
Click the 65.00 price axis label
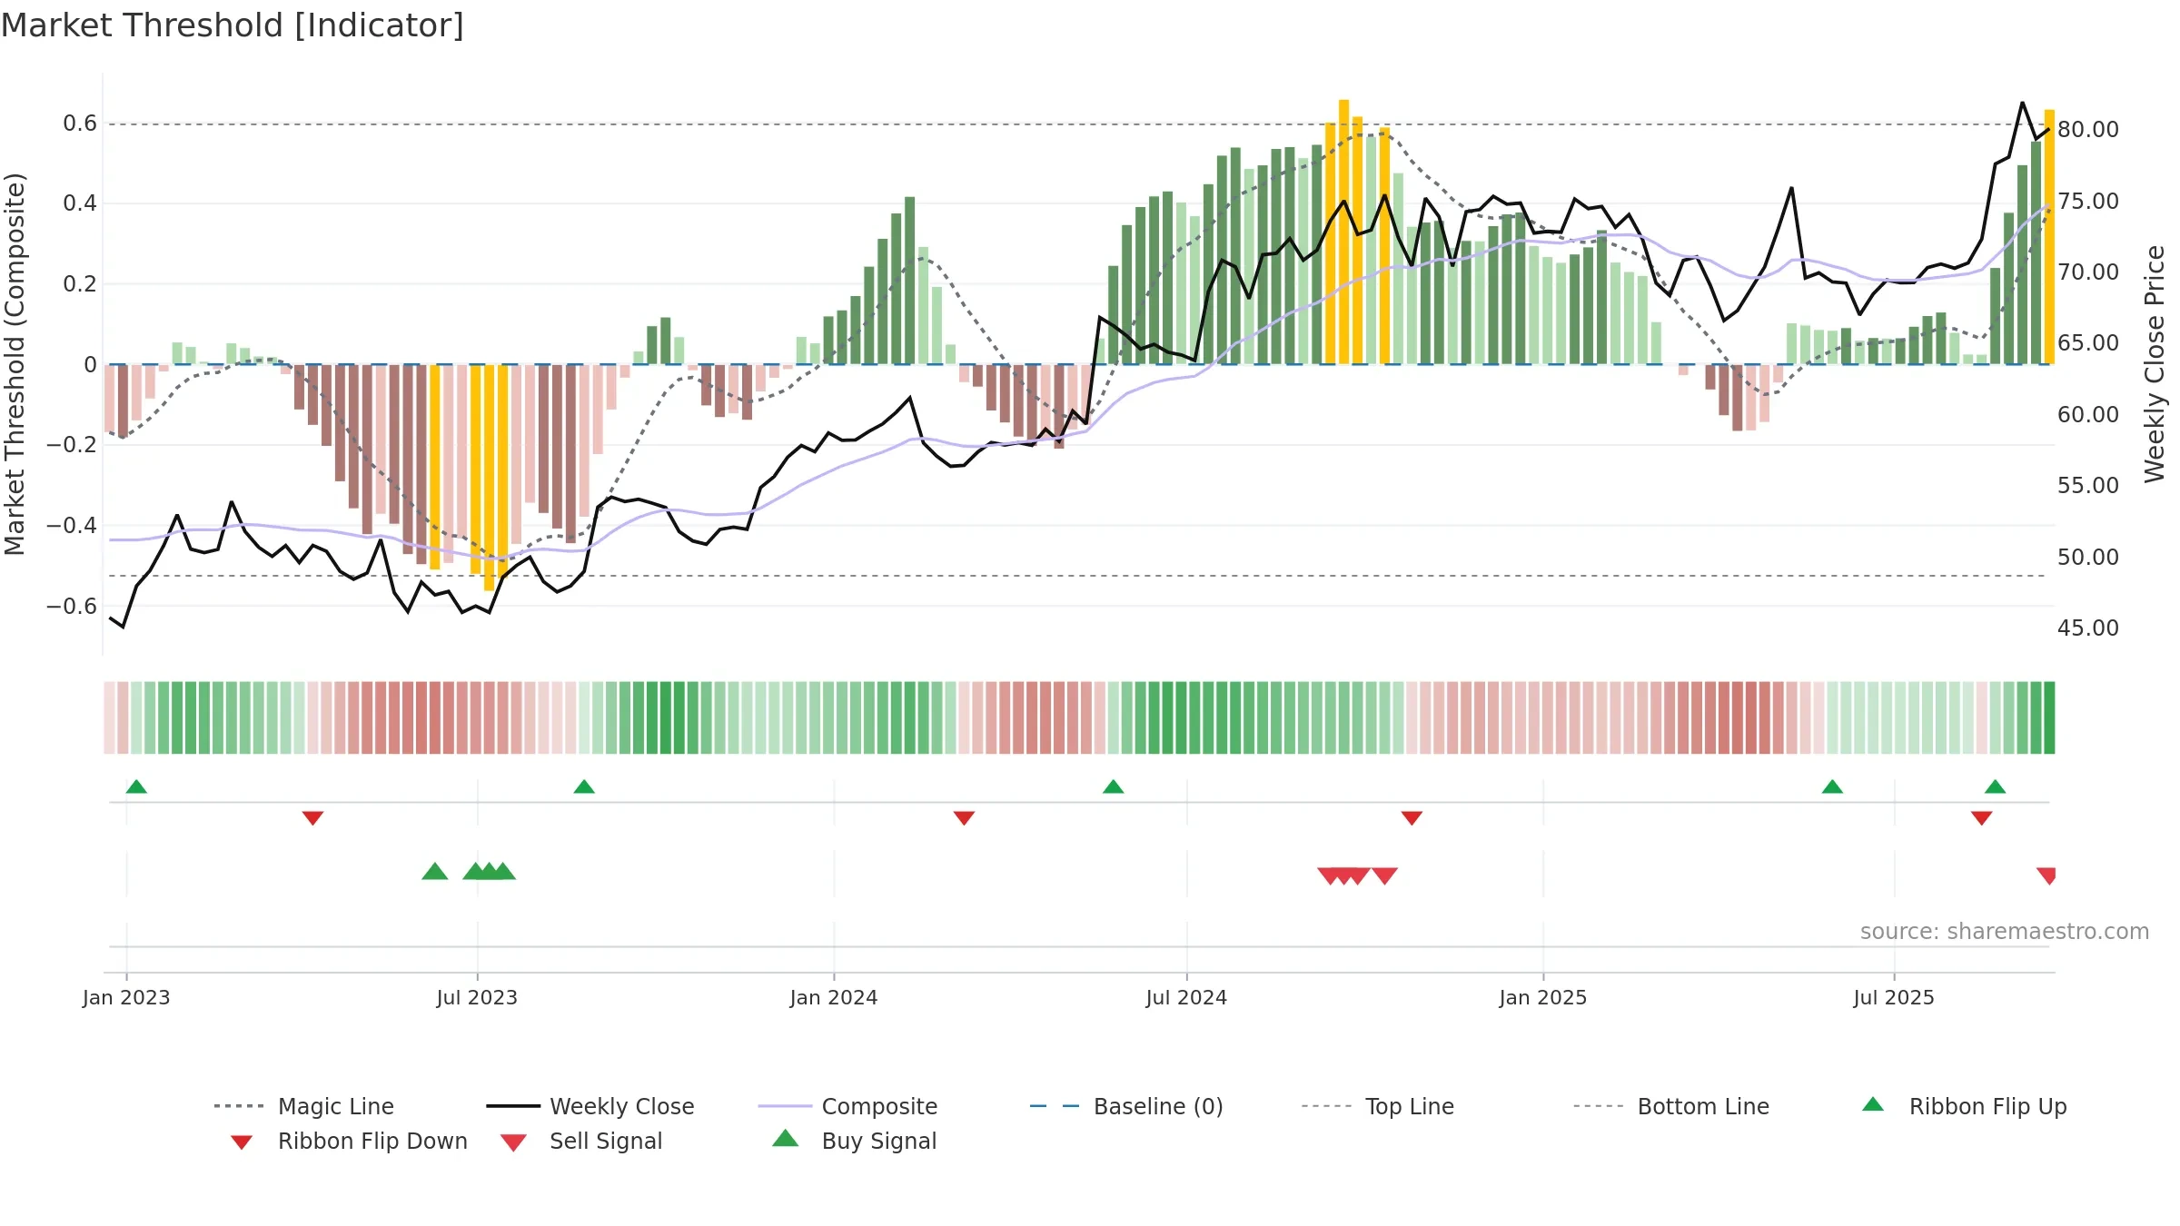(2088, 343)
